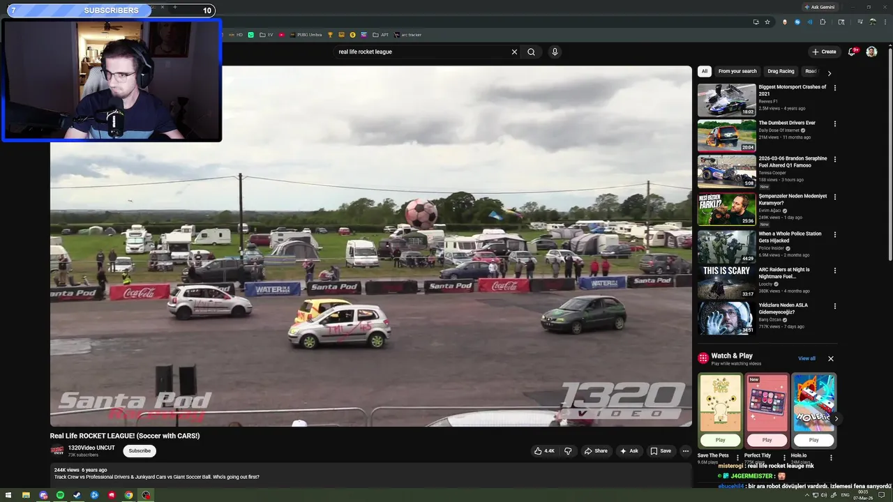Image resolution: width=893 pixels, height=502 pixels.
Task: View all Watch & Play games
Action: tap(806, 358)
